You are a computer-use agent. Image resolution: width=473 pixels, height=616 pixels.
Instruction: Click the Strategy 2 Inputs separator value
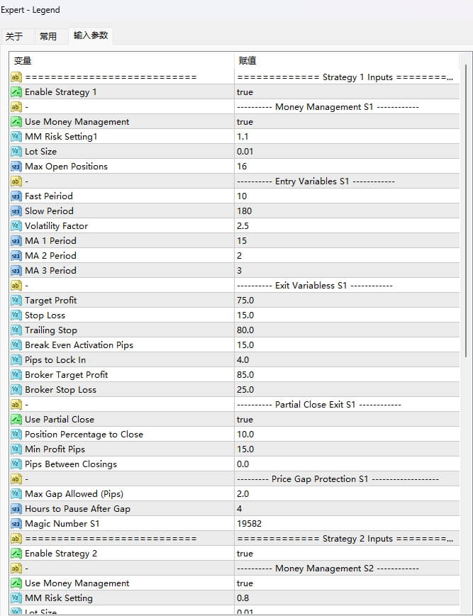[x=347, y=539]
